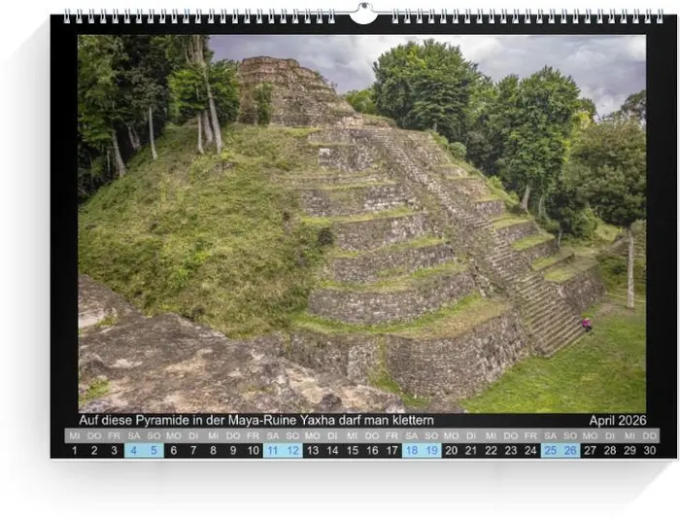Image resolution: width=680 pixels, height=520 pixels.
Task: Choose date 30 at the strip's end
Action: point(650,451)
